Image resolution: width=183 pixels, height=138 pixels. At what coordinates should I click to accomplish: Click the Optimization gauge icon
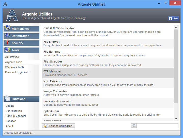click(7, 35)
